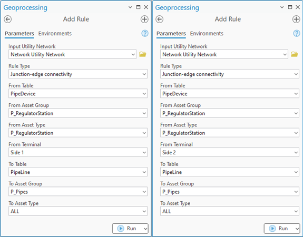
Task: Expand From Asset Group dropdown in left panel
Action: (x=78, y=113)
